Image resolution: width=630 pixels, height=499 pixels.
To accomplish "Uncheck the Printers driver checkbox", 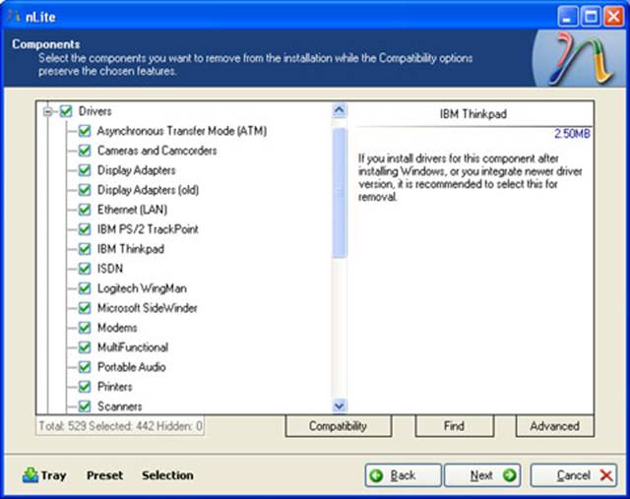I will point(85,387).
